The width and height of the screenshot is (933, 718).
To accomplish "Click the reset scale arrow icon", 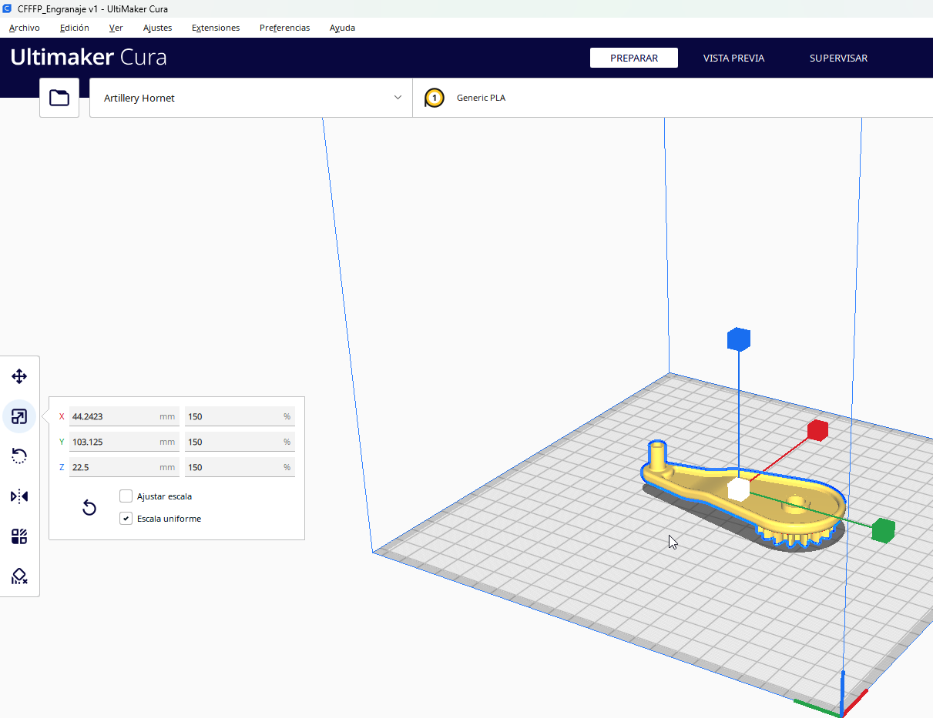I will 89,507.
